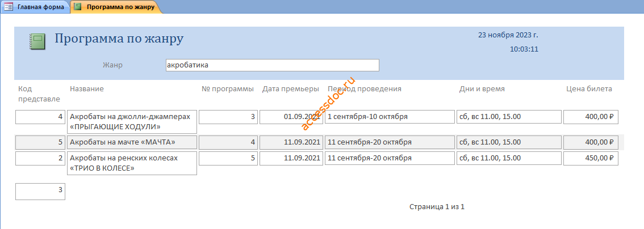
Task: Click the Главная форма tab form icon
Action: tap(8, 7)
